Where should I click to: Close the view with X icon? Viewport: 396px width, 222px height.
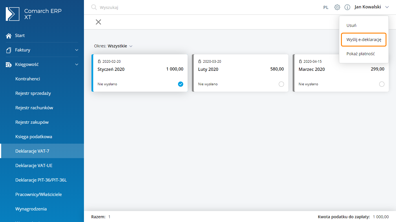pyautogui.click(x=98, y=22)
